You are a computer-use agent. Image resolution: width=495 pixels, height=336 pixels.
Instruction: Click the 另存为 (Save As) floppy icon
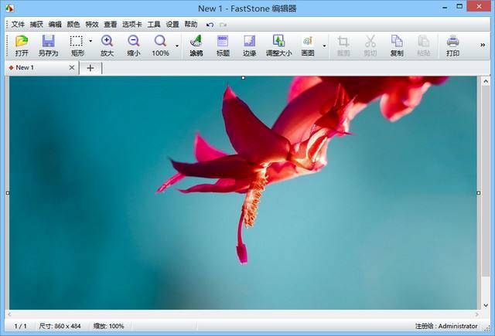pos(48,46)
